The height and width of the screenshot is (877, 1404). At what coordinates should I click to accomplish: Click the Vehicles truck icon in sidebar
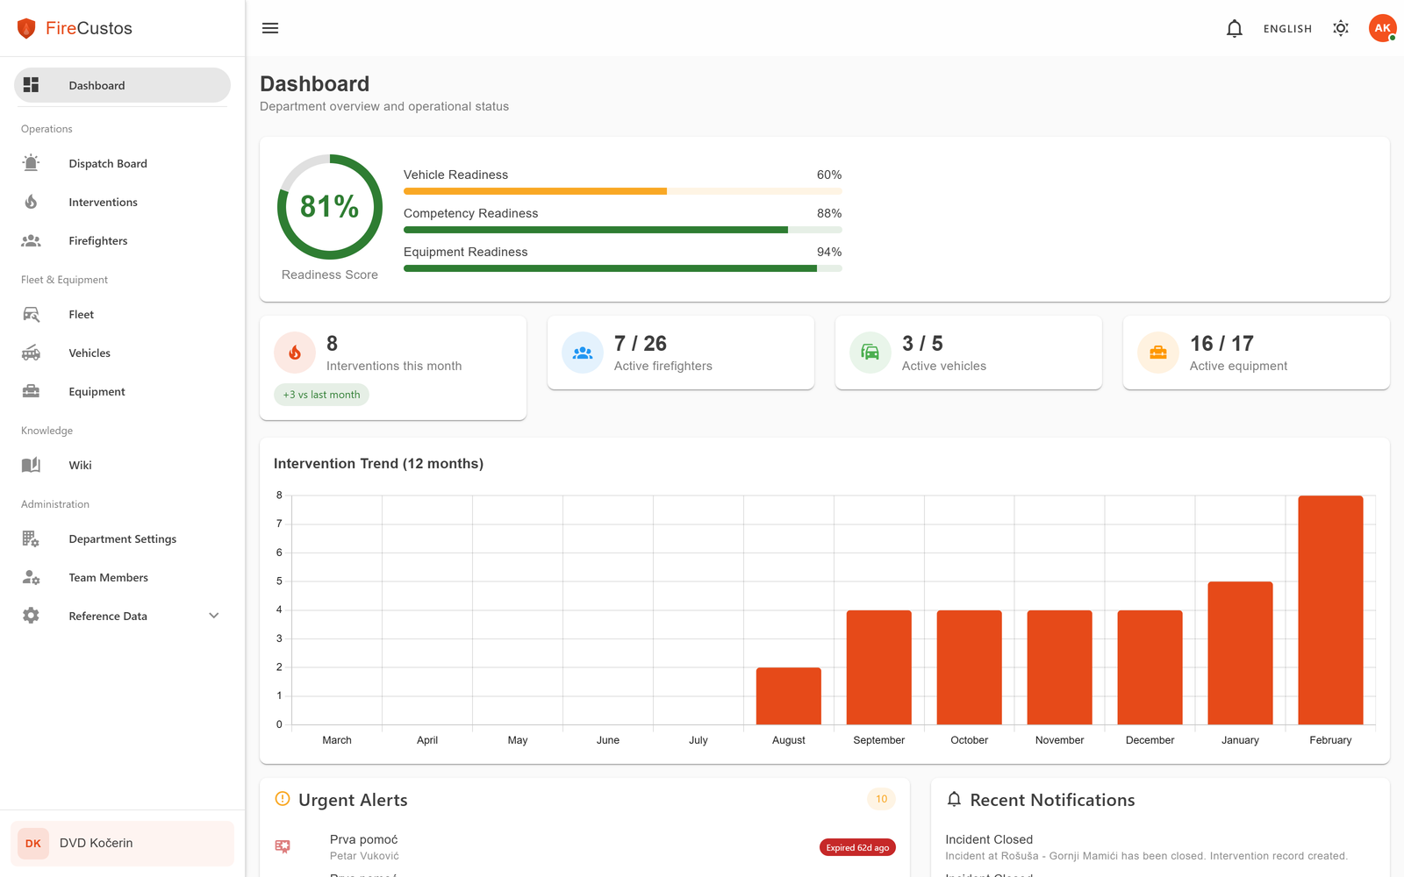32,353
